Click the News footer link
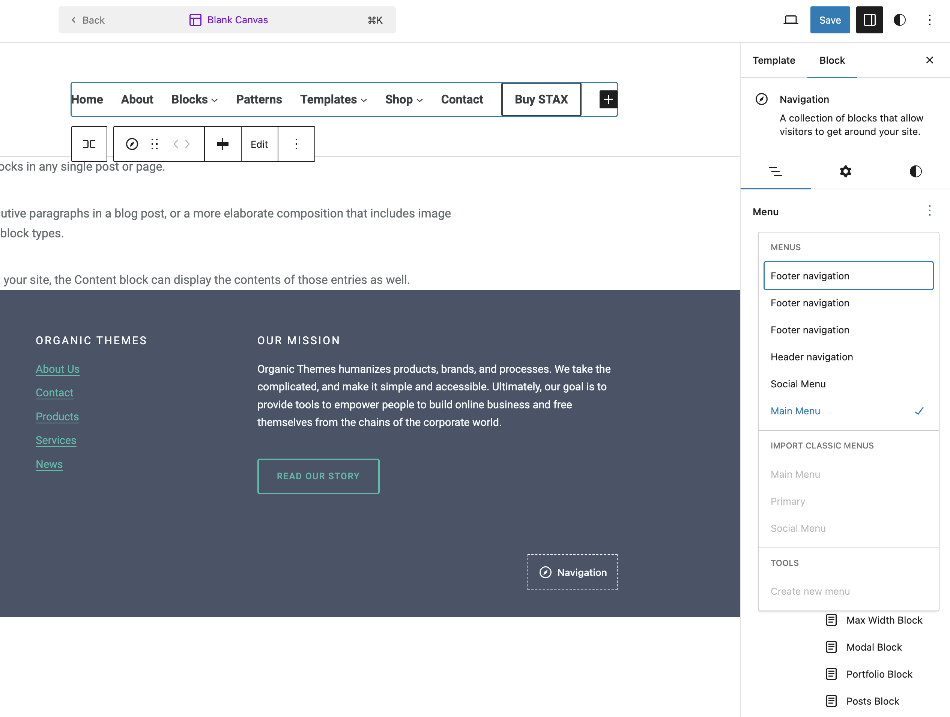The height and width of the screenshot is (717, 950). 50,464
